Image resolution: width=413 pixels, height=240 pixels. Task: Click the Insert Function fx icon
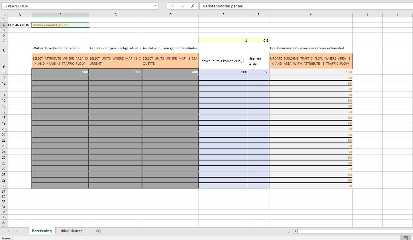click(x=193, y=6)
